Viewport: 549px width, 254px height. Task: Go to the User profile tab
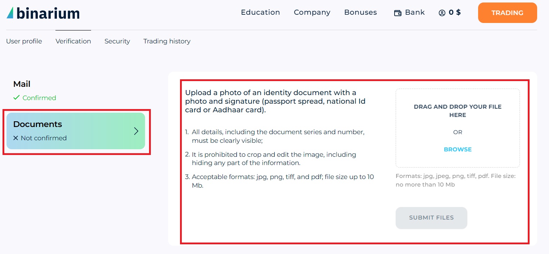tap(24, 41)
